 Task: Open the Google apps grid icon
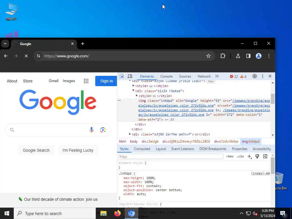(86, 81)
